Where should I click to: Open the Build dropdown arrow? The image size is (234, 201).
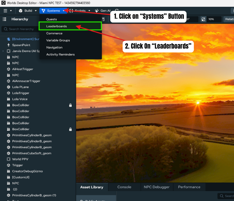point(35,11)
